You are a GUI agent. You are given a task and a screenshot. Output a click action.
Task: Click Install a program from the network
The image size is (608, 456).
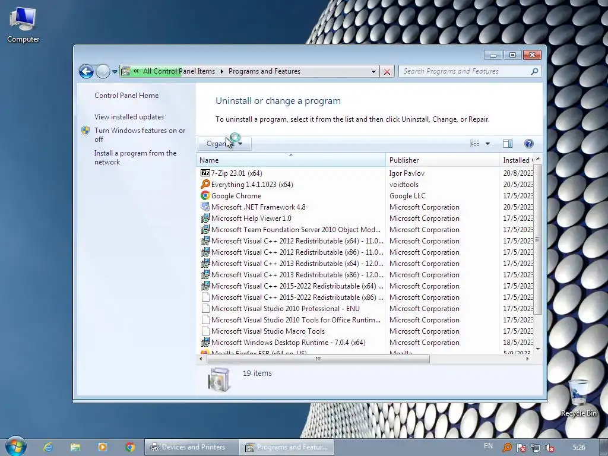click(x=135, y=157)
